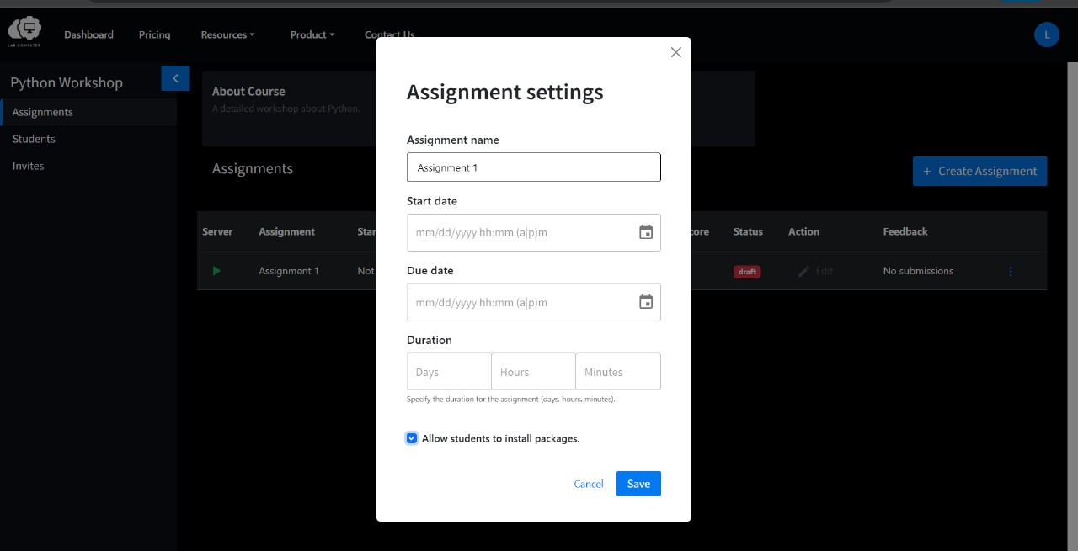Open the Start date calendar picker
Screen dimensions: 1078x551
coord(646,232)
